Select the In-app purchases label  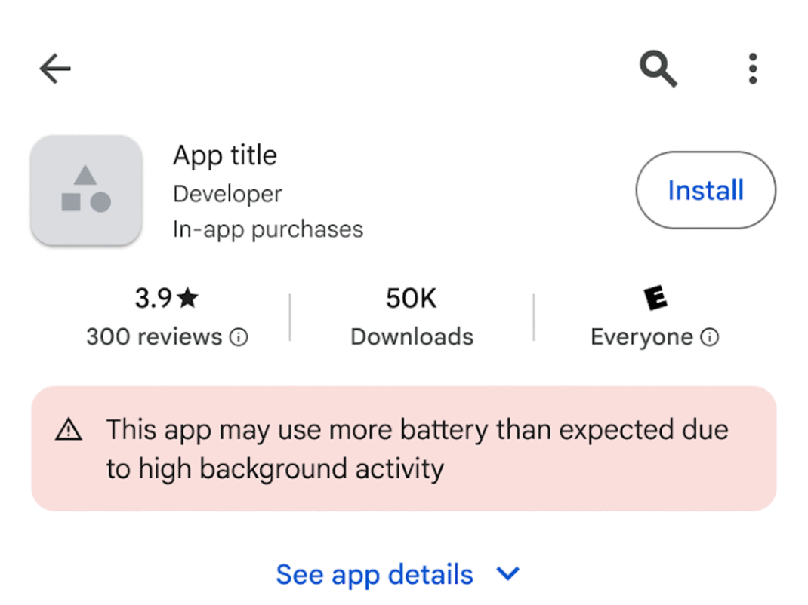click(x=268, y=229)
